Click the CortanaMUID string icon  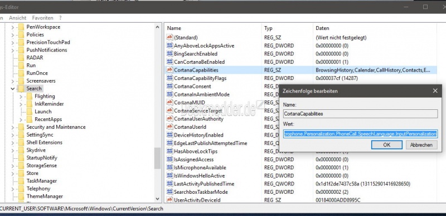169,102
